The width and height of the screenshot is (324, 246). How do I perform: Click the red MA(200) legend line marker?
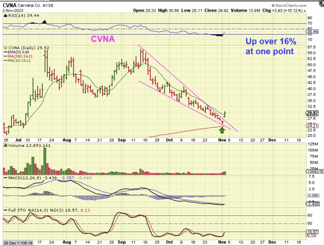[5, 56]
